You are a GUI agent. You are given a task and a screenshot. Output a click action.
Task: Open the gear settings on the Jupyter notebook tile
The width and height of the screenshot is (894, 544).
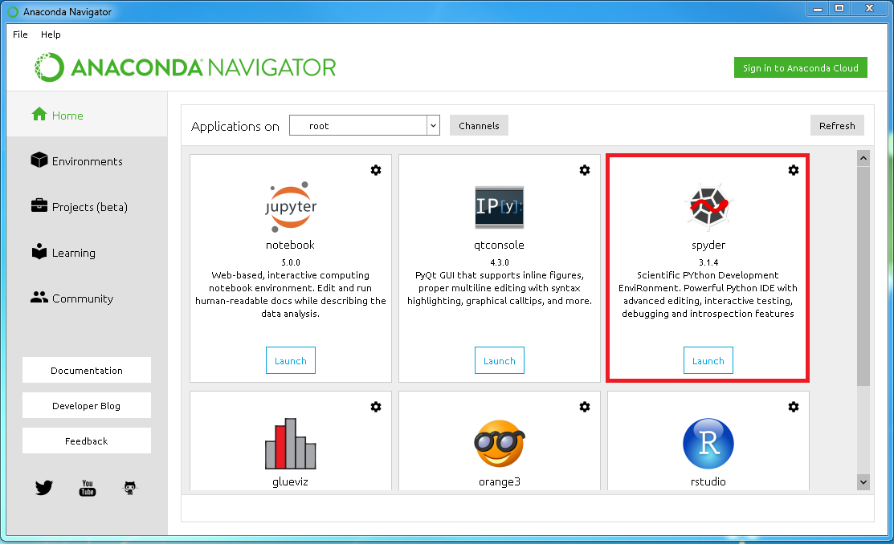tap(376, 170)
